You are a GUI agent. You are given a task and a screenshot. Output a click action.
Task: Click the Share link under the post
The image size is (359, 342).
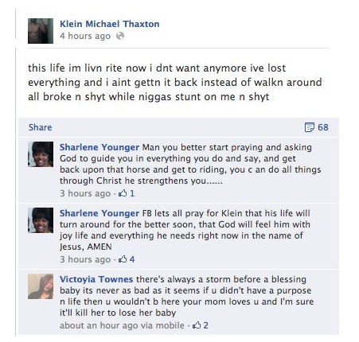[x=40, y=127]
